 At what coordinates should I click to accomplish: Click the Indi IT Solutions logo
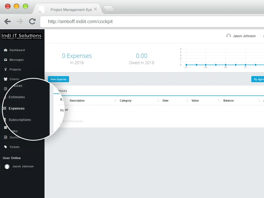point(22,36)
